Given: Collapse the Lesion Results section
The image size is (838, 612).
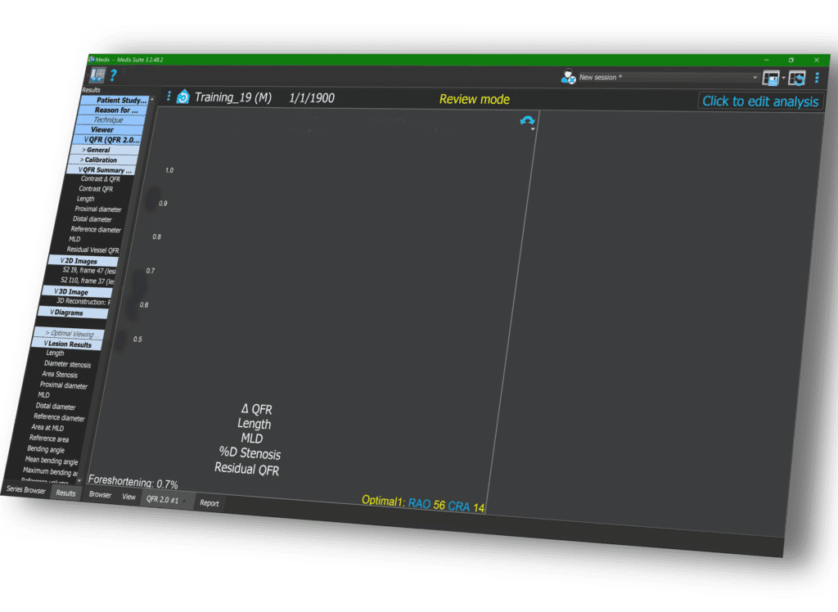Looking at the screenshot, I should (x=67, y=344).
